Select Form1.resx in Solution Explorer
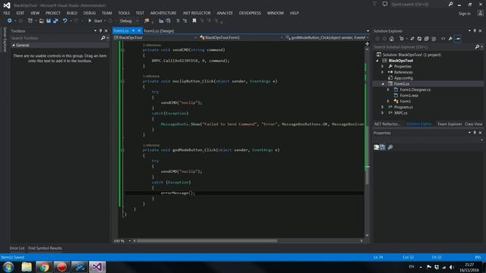The width and height of the screenshot is (486, 273). (x=409, y=96)
